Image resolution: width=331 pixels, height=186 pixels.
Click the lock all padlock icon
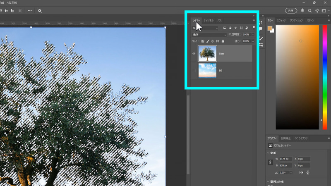click(223, 41)
